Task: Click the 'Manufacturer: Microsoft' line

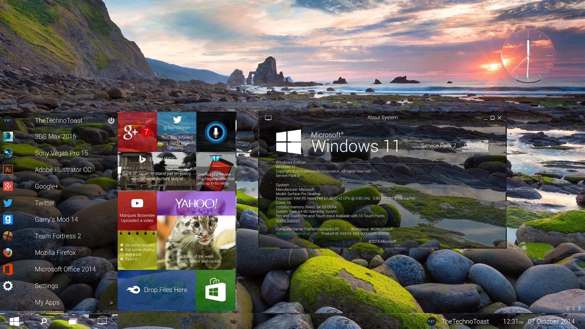Action: tap(295, 190)
